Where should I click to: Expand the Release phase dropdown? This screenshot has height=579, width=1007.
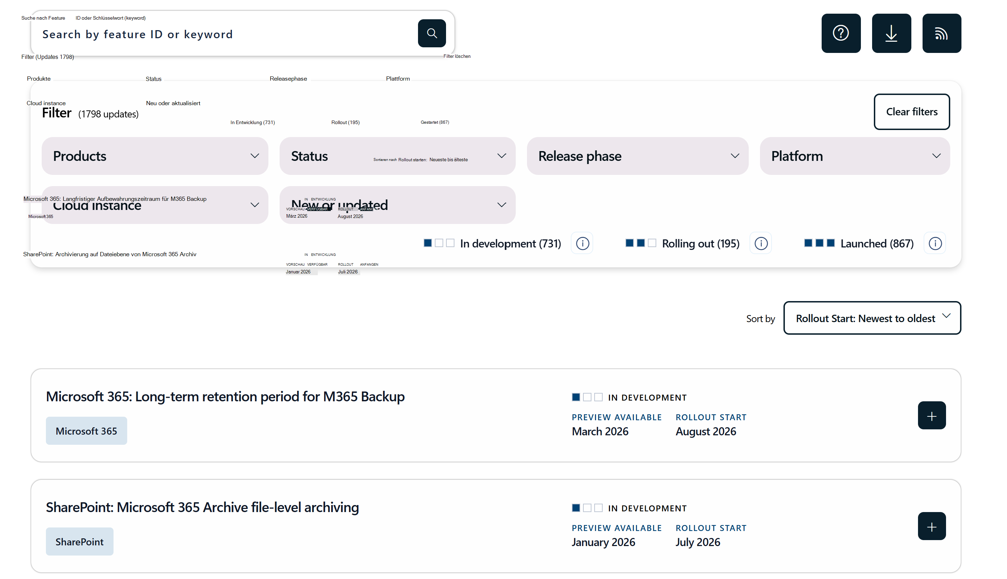(x=638, y=156)
